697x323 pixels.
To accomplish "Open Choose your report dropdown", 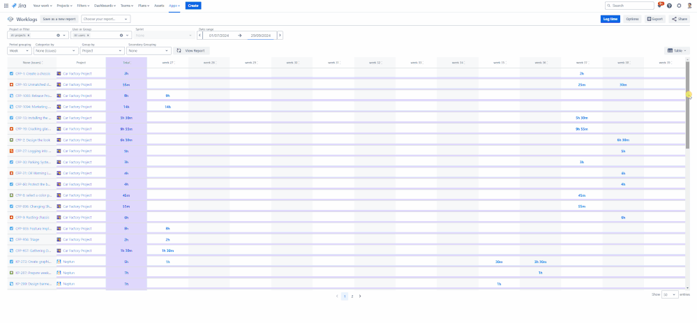I will pyautogui.click(x=106, y=19).
